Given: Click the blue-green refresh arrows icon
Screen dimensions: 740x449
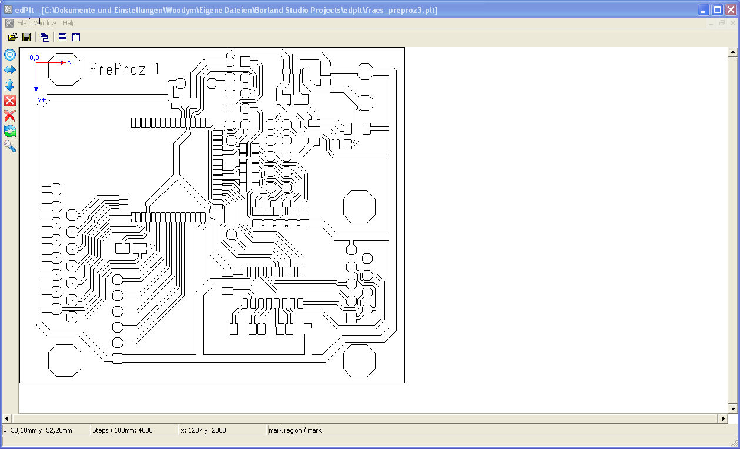Looking at the screenshot, I should [x=10, y=131].
